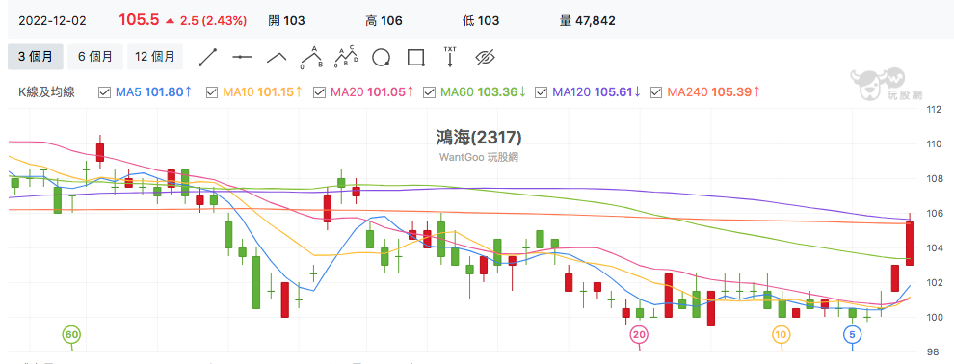954x364 pixels.
Task: Click the last red candlestick on the chart
Action: (910, 243)
